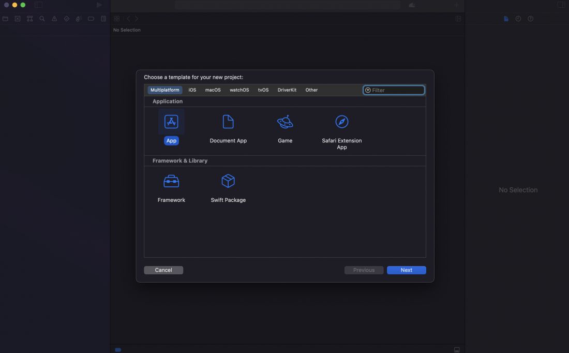The height and width of the screenshot is (353, 569).
Task: Open the Project navigator folder icon
Action: tap(6, 19)
